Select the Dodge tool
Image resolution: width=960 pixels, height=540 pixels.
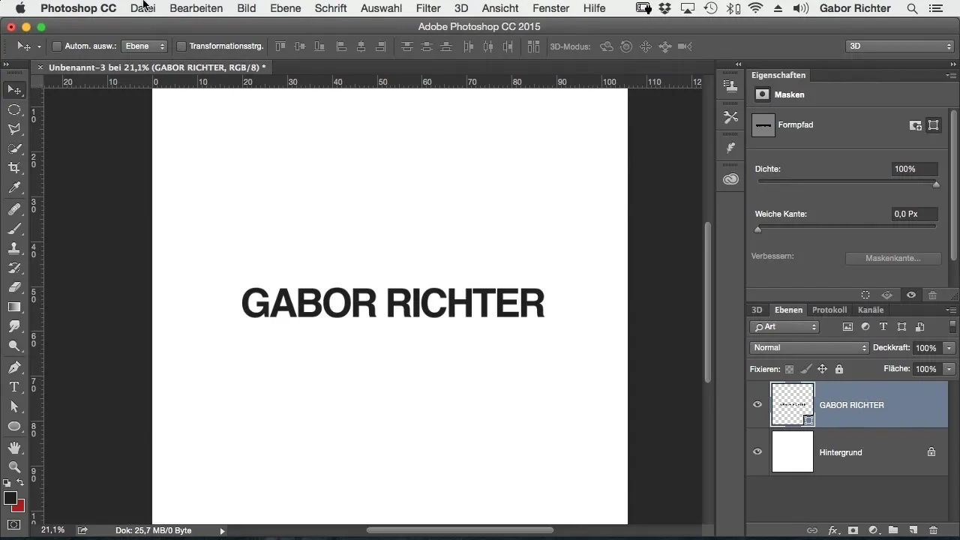click(x=14, y=346)
